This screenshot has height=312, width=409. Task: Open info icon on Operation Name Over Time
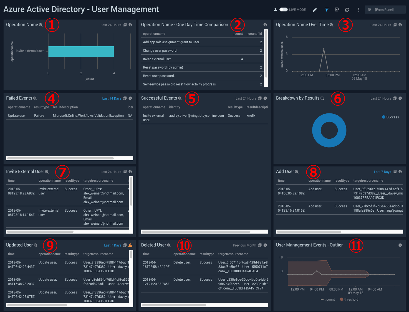tap(400, 25)
